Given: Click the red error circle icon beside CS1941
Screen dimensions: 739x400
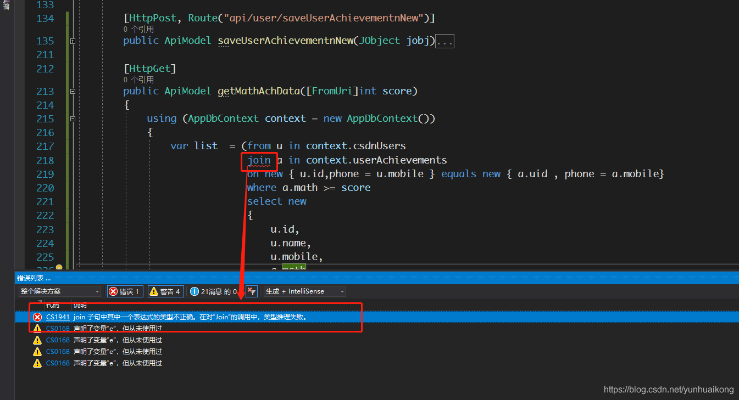Looking at the screenshot, I should [37, 317].
